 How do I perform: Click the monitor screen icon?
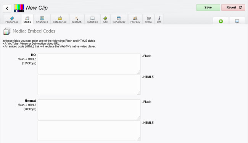237,21
